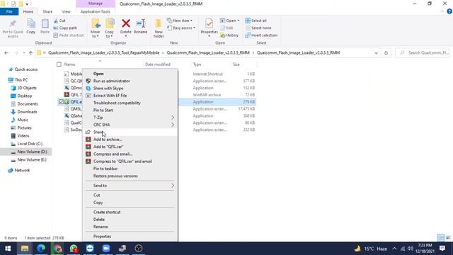453x255 pixels.
Task: Open the Application Tools tab
Action: click(x=96, y=11)
